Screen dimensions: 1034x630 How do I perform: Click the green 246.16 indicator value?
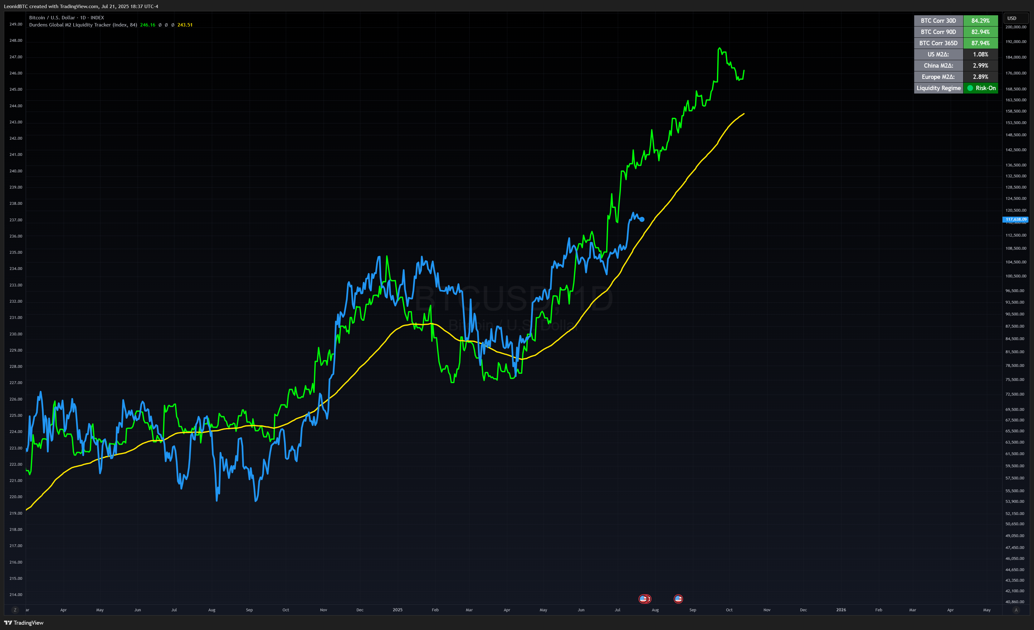pyautogui.click(x=147, y=25)
